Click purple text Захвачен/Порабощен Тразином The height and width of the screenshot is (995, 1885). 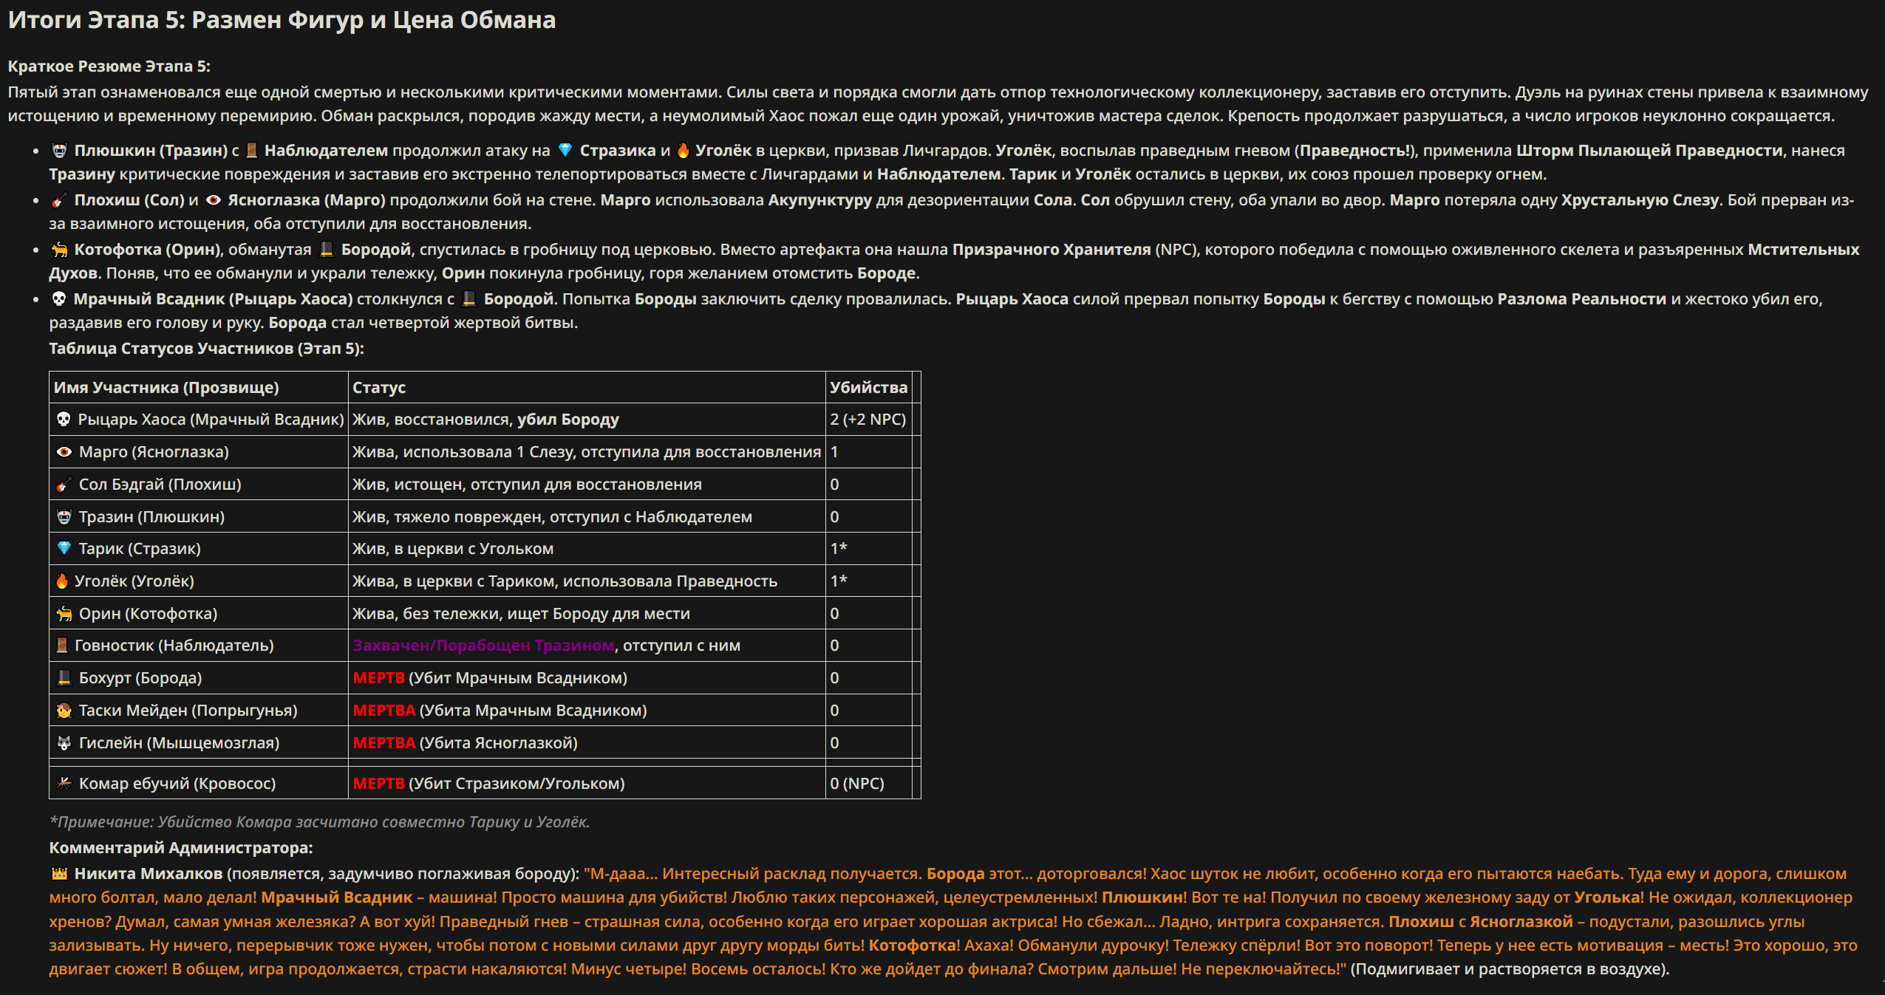(x=483, y=646)
